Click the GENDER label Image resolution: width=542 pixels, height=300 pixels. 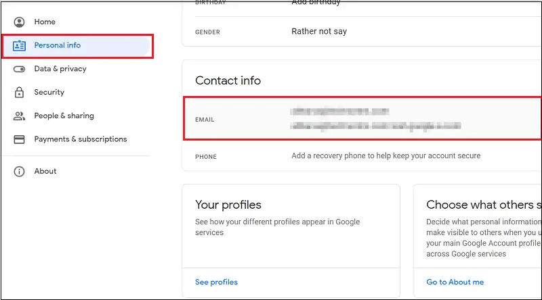(x=207, y=32)
